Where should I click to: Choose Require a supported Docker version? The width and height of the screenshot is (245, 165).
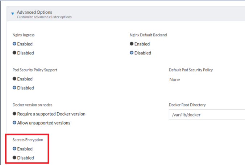pyautogui.click(x=14, y=114)
